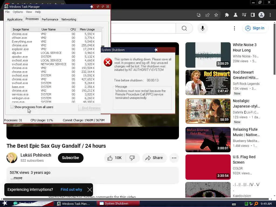Click the YouTube Sign in button
The height and width of the screenshot is (207, 276).
[256, 28]
